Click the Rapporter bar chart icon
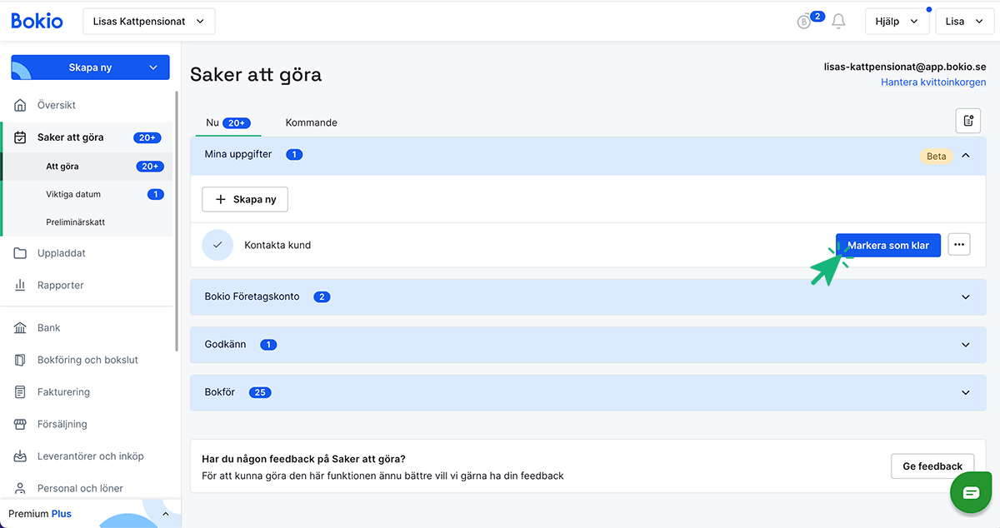The width and height of the screenshot is (1000, 528). [20, 286]
